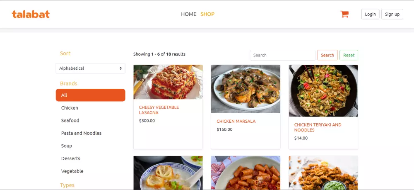This screenshot has height=190, width=414.
Task: Go to the HOME menu item
Action: click(188, 14)
